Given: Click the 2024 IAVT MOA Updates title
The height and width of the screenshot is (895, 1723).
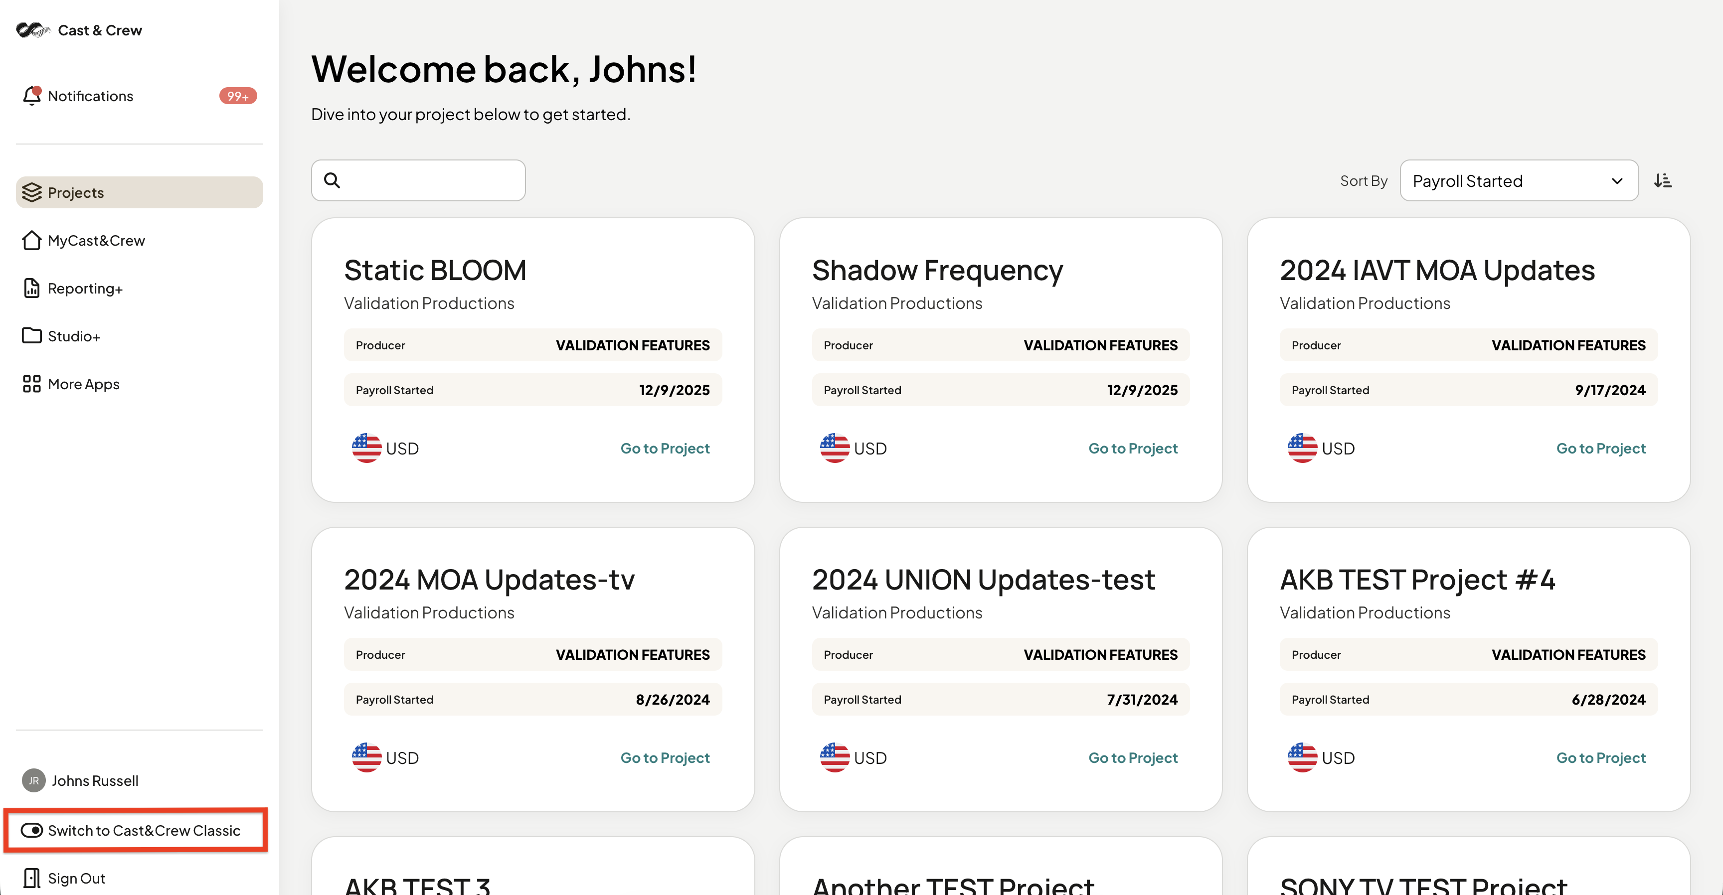Looking at the screenshot, I should [x=1437, y=271].
